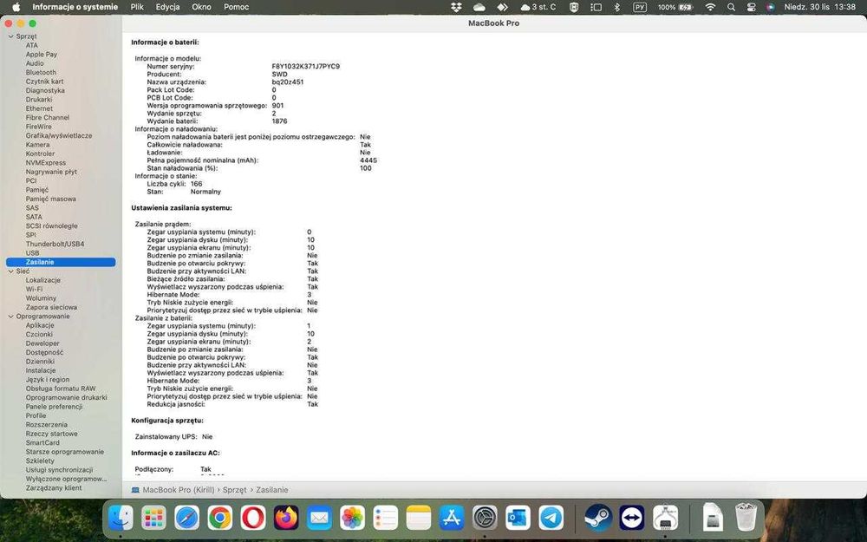Select Zapora sieciowa in the sidebar
The height and width of the screenshot is (542, 867).
point(51,307)
